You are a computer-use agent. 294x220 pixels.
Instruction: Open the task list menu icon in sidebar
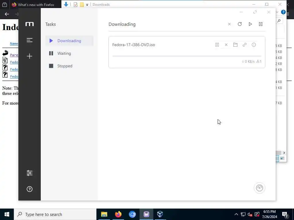click(x=30, y=40)
